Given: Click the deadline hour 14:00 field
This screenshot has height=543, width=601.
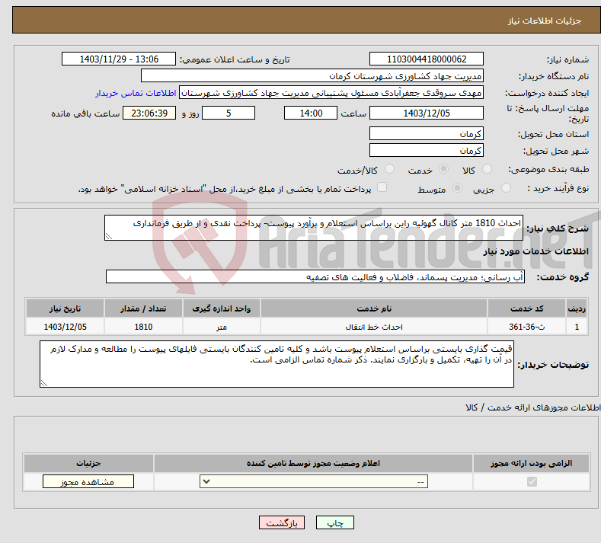Looking at the screenshot, I should coord(311,113).
